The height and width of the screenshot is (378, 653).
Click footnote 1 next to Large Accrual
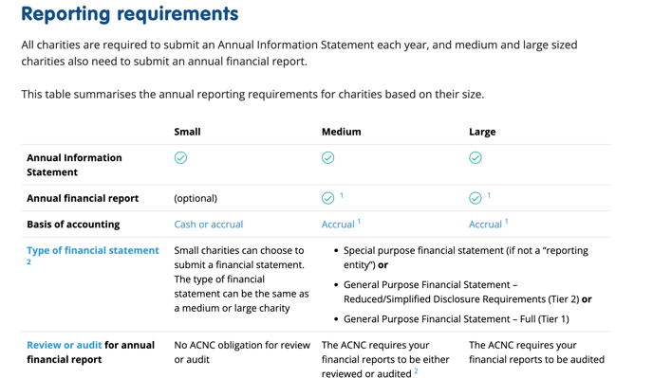pos(507,222)
